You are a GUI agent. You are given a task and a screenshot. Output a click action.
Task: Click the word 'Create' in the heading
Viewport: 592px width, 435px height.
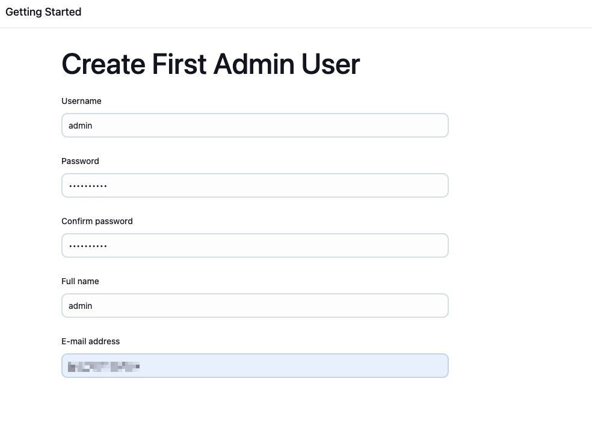point(103,64)
